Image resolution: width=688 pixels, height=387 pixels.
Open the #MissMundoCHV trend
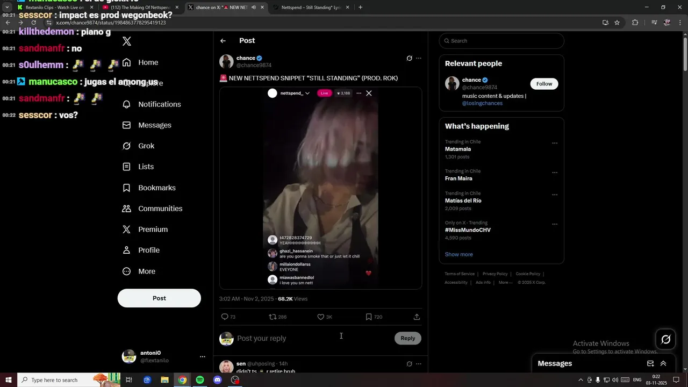(x=468, y=230)
